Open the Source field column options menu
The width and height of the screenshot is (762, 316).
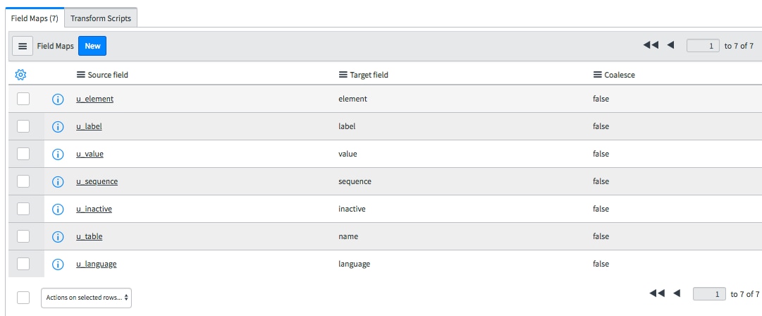tap(81, 75)
